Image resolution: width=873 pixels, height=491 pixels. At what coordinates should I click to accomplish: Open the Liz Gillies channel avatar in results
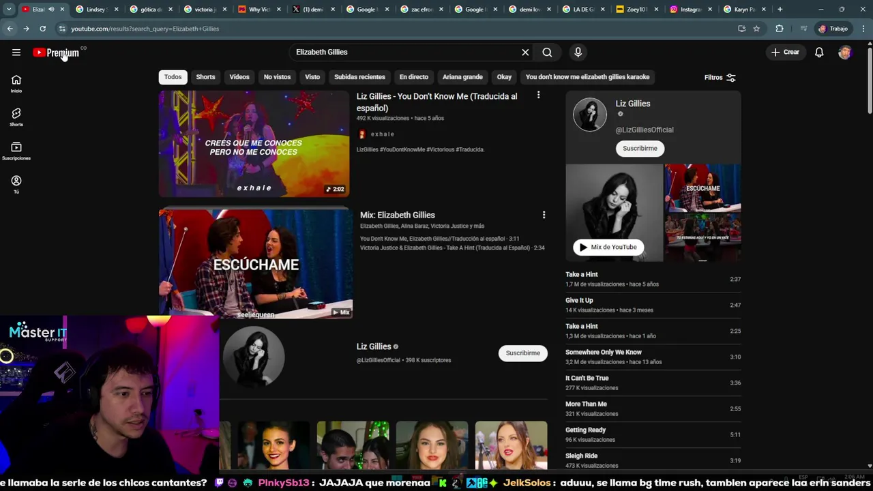tap(254, 357)
